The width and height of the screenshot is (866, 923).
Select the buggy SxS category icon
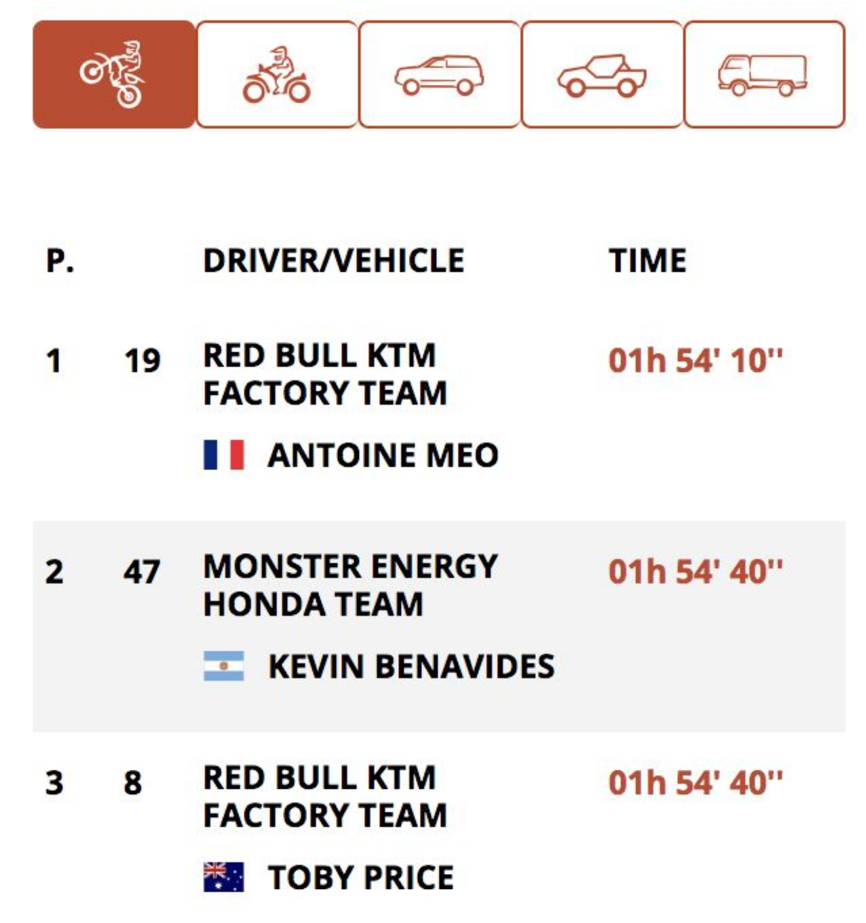[602, 75]
